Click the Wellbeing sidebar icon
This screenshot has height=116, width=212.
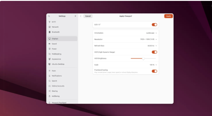coord(49,96)
